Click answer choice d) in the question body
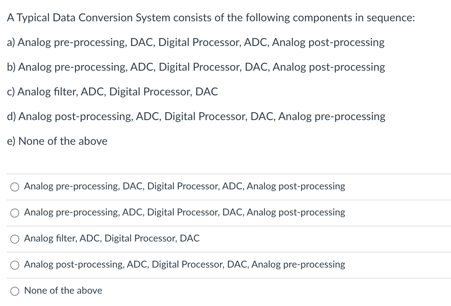This screenshot has height=306, width=451. tap(196, 116)
